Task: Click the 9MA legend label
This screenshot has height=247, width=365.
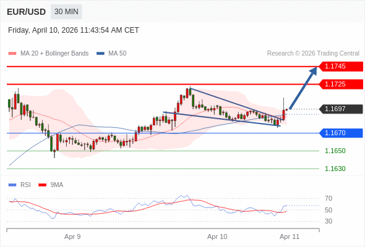Action: [57, 185]
